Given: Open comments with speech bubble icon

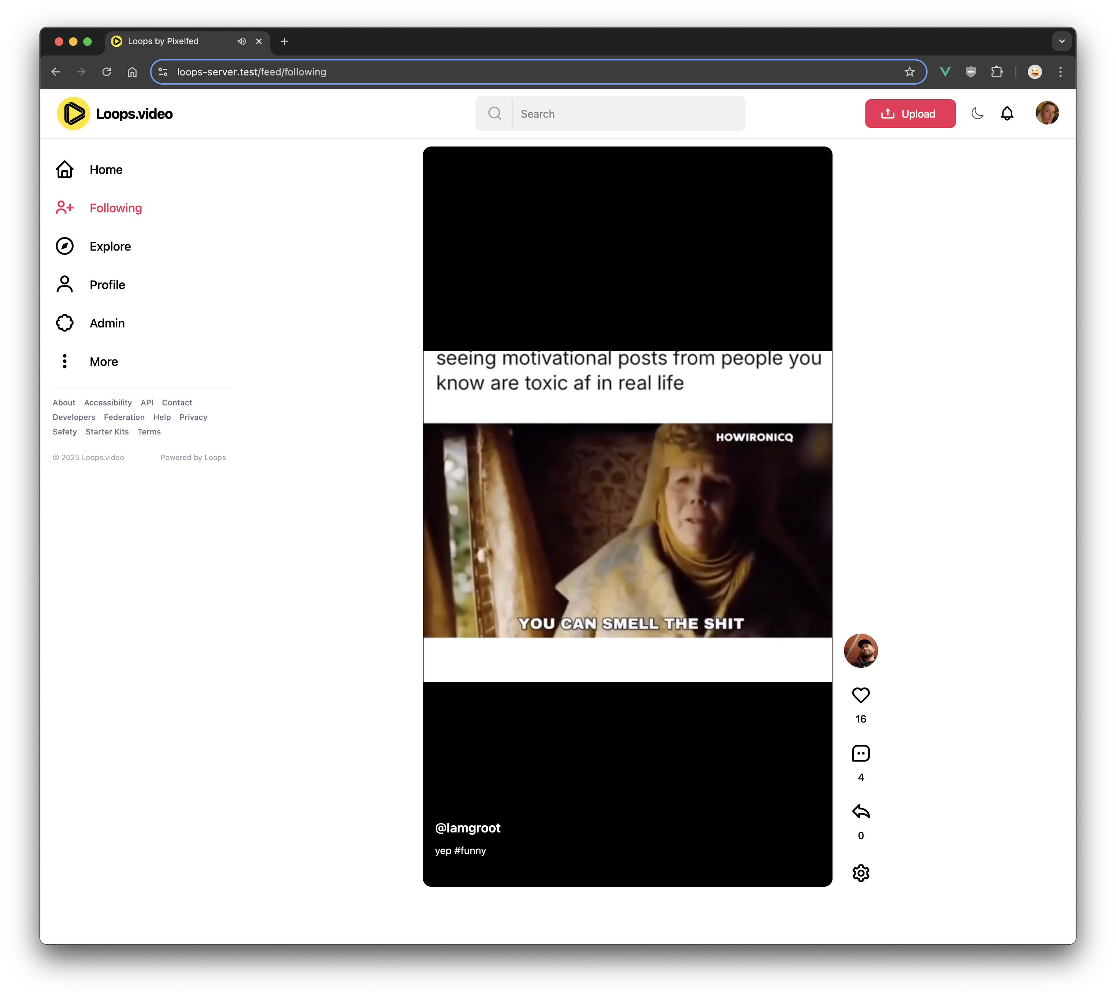Looking at the screenshot, I should pyautogui.click(x=861, y=753).
